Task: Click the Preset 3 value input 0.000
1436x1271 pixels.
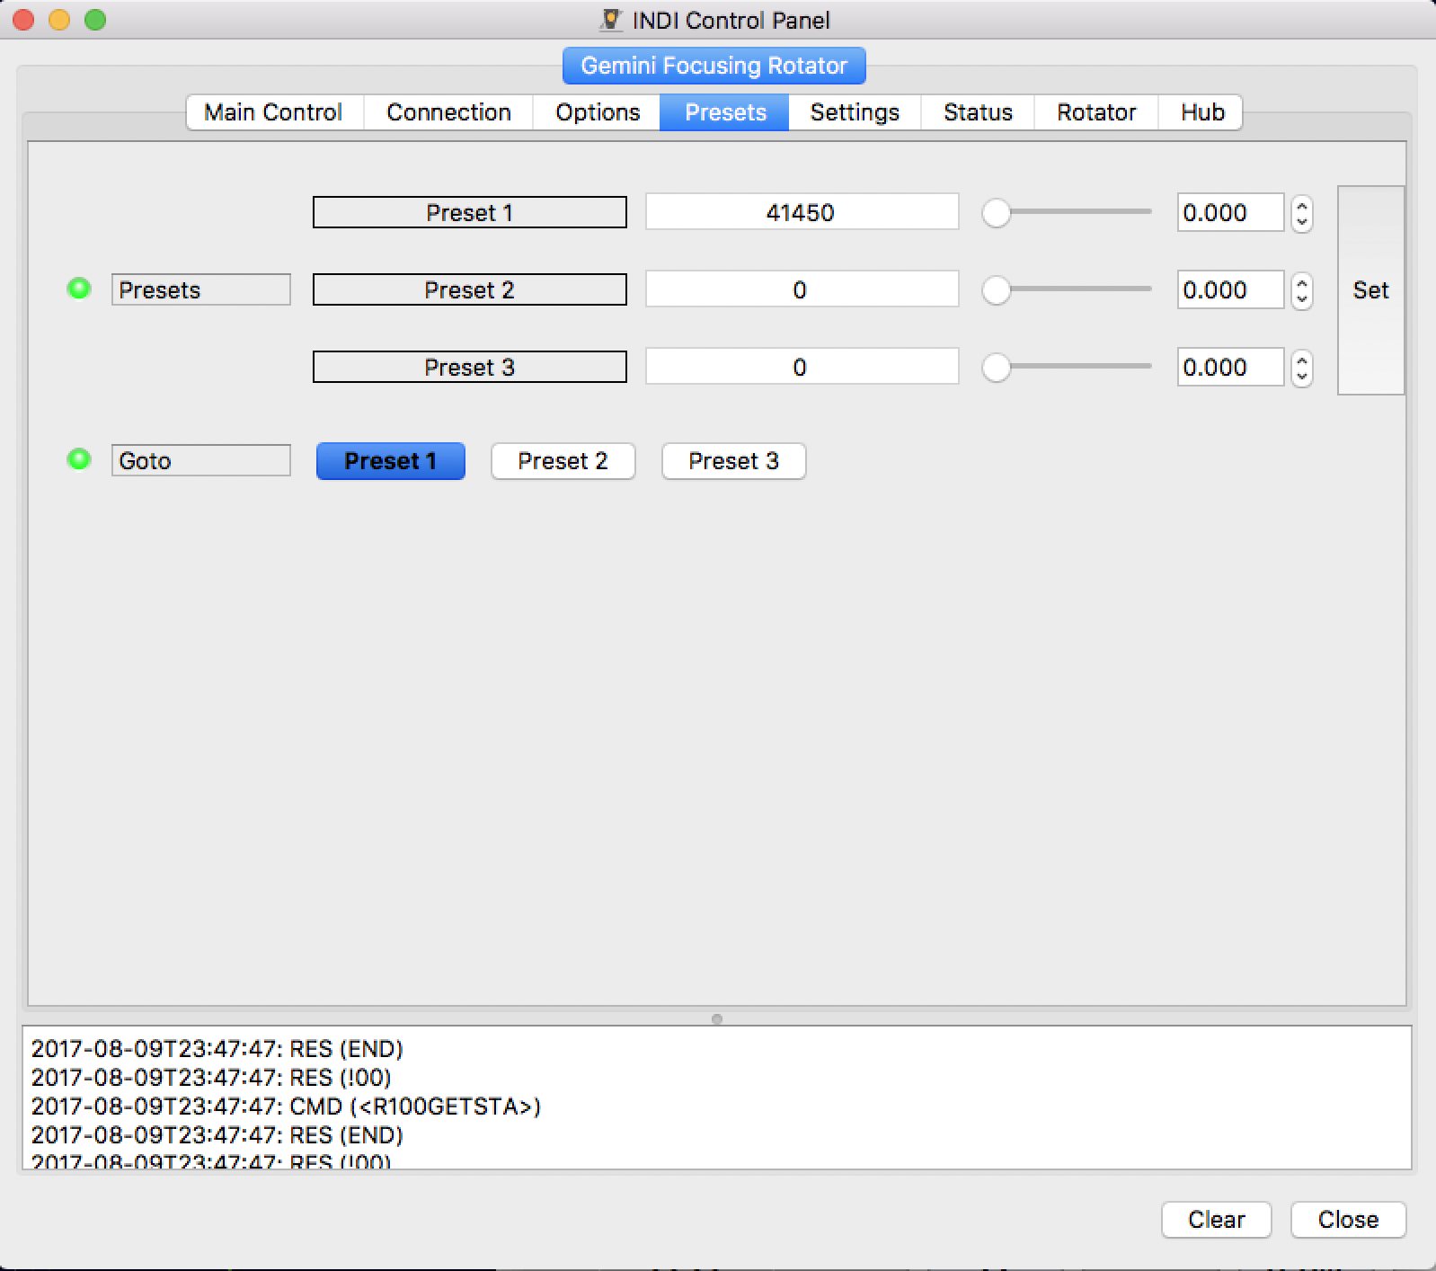Action: pyautogui.click(x=1230, y=368)
